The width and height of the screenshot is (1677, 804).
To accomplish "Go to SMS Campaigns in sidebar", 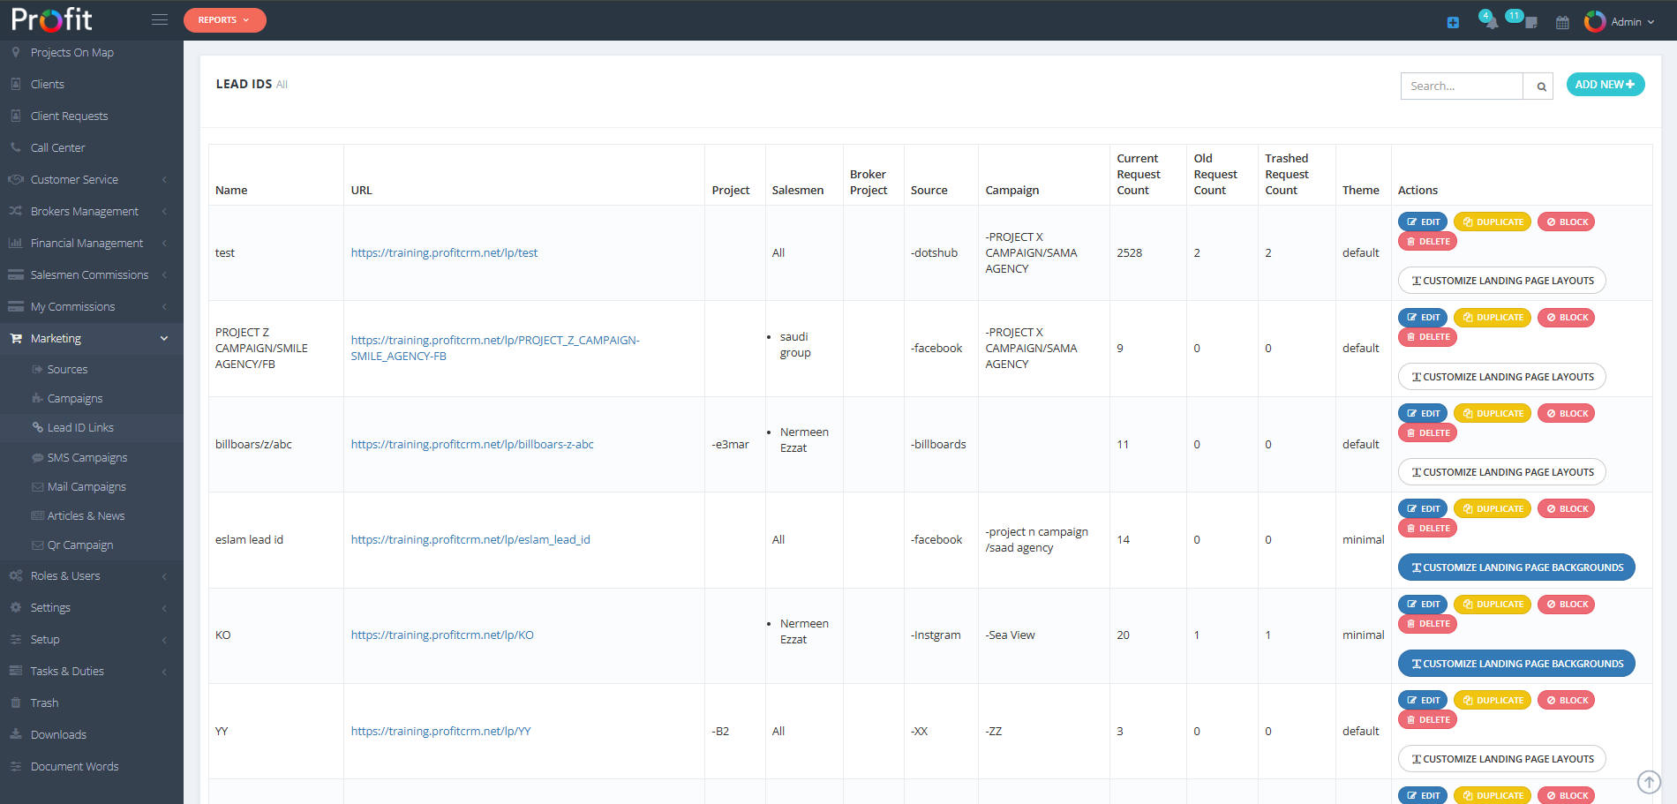I will tap(86, 458).
